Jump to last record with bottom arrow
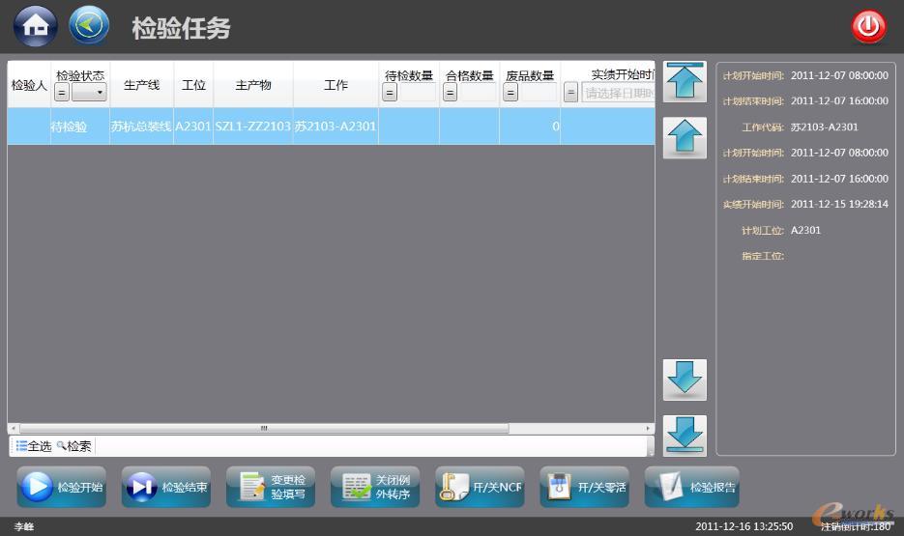This screenshot has width=904, height=536. 685,436
